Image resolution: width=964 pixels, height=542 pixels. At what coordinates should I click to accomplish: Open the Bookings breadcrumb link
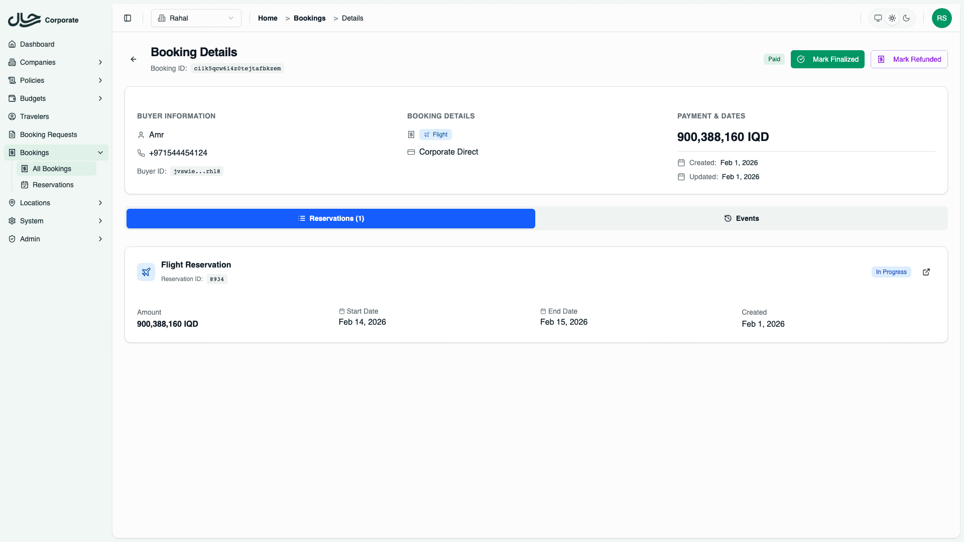[x=309, y=18]
